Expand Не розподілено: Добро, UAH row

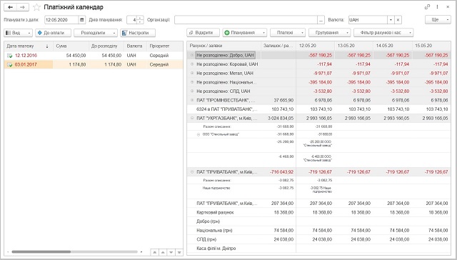[192, 55]
